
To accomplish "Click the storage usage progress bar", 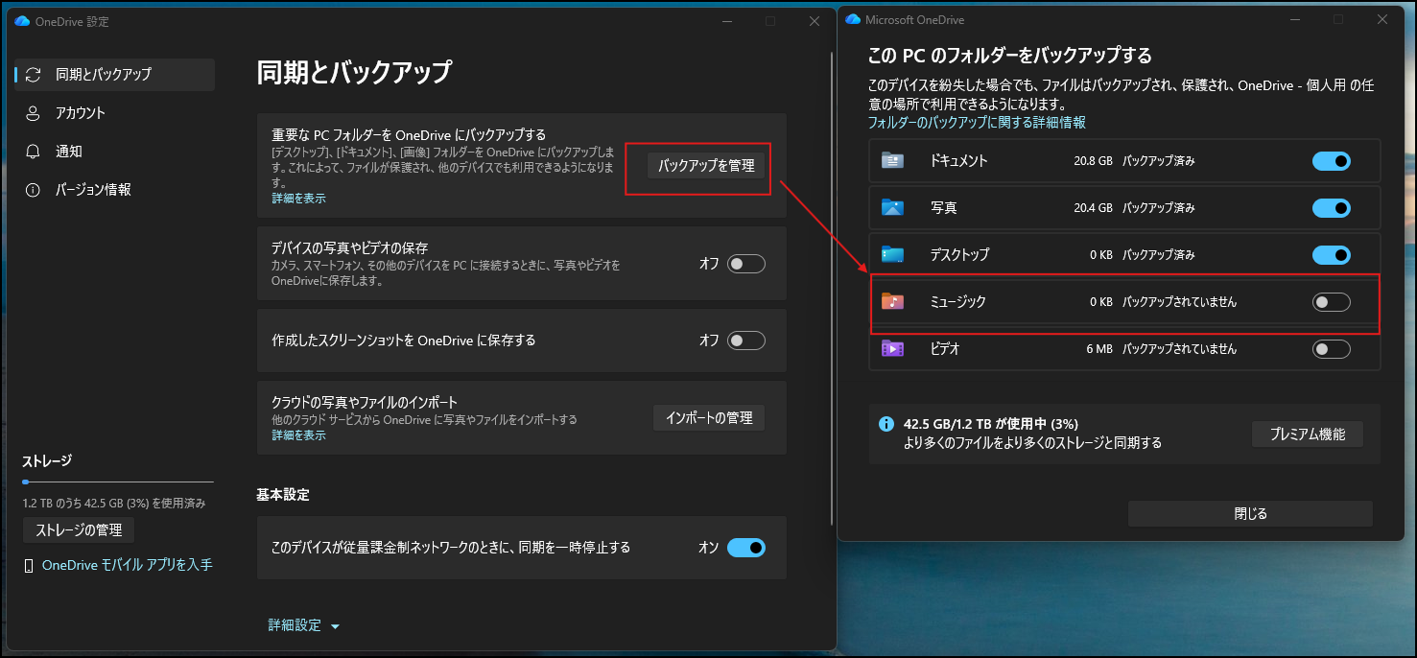I will click(x=118, y=482).
